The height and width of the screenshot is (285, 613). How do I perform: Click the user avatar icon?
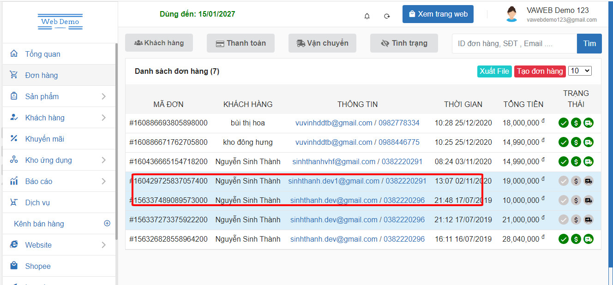(x=511, y=14)
